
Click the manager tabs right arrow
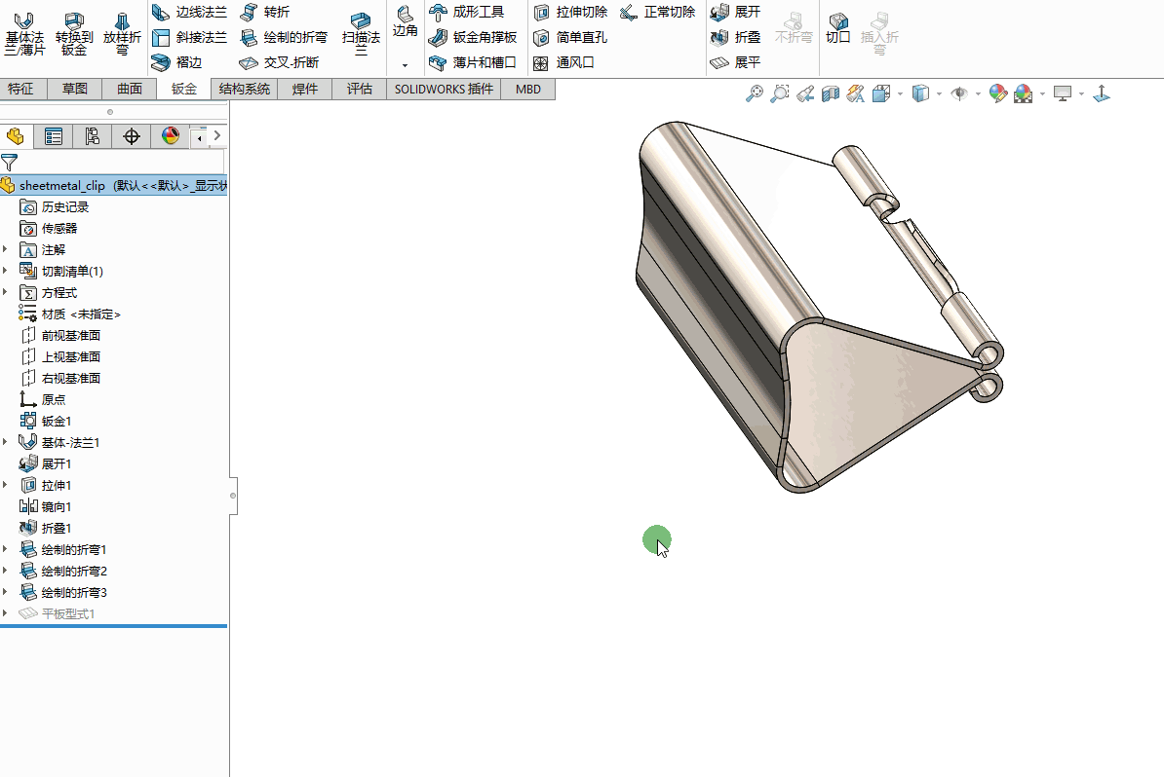tap(216, 135)
